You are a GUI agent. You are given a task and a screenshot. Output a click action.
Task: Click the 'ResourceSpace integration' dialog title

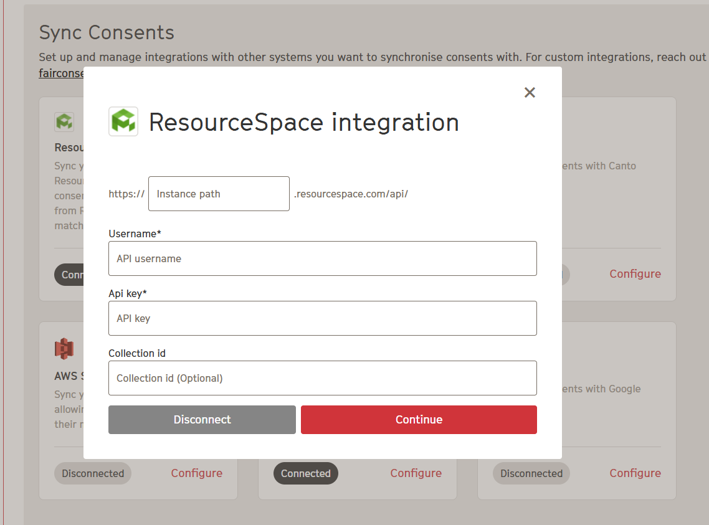pos(304,123)
